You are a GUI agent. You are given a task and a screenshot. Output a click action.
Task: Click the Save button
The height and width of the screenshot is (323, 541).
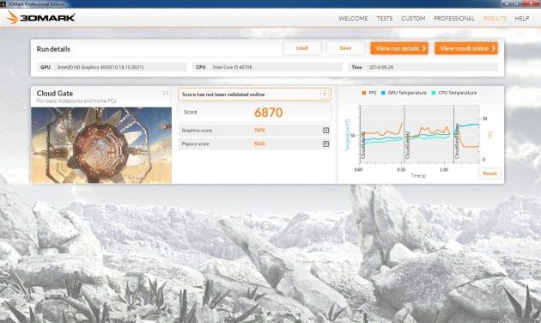345,48
